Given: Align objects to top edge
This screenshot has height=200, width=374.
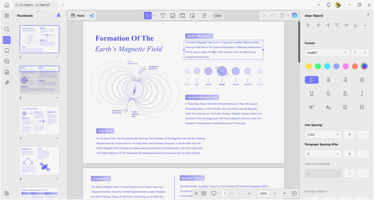Looking at the screenshot, I should pyautogui.click(x=337, y=25).
